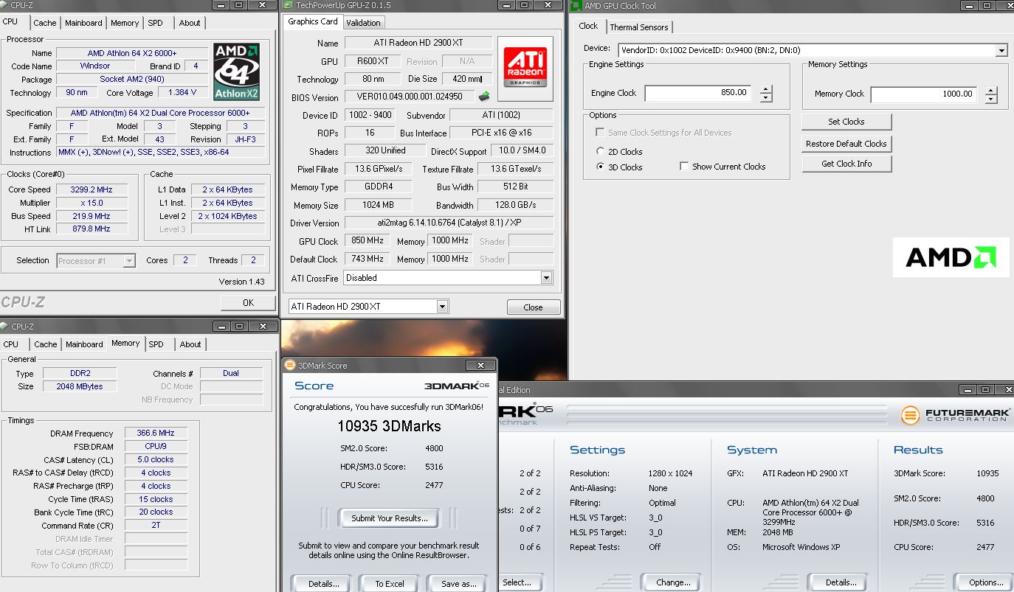Screen dimensions: 1014x592
Task: Switch to Validation tab in GPU-Z
Action: pos(364,23)
